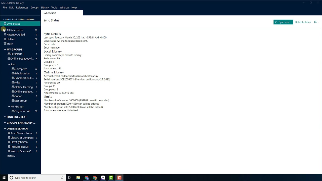Screen dimensions: 322x181
Task: Click the 'Library name: My EndNote Library' text
Action: [63, 55]
